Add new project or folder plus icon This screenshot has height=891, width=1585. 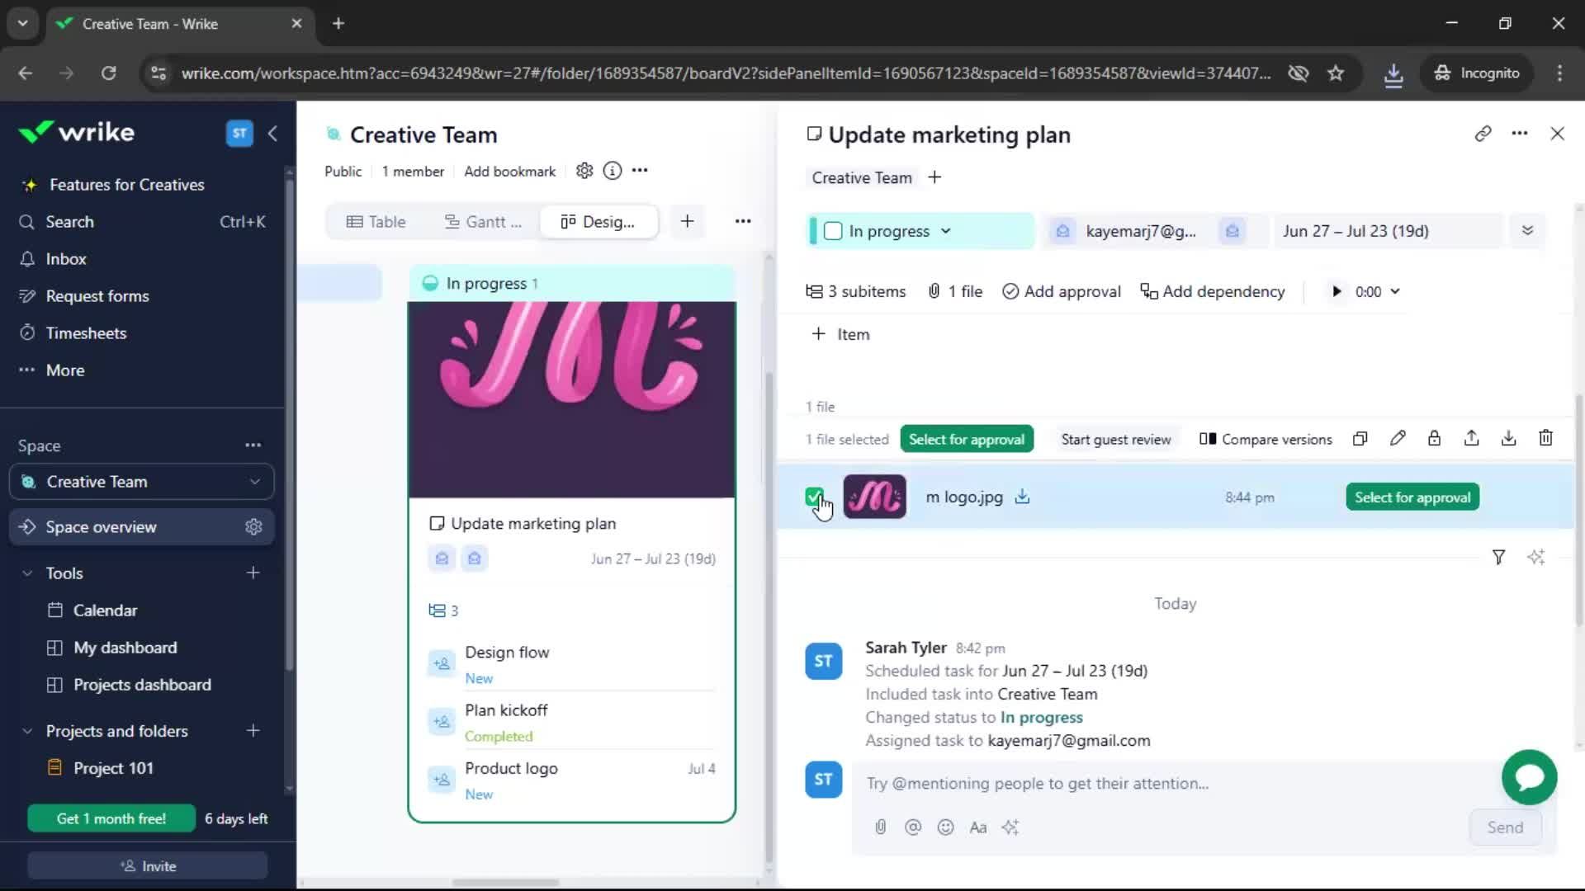[x=253, y=731]
